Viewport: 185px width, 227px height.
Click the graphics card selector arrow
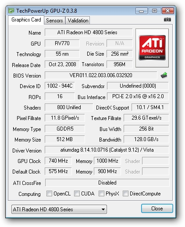click(103, 209)
